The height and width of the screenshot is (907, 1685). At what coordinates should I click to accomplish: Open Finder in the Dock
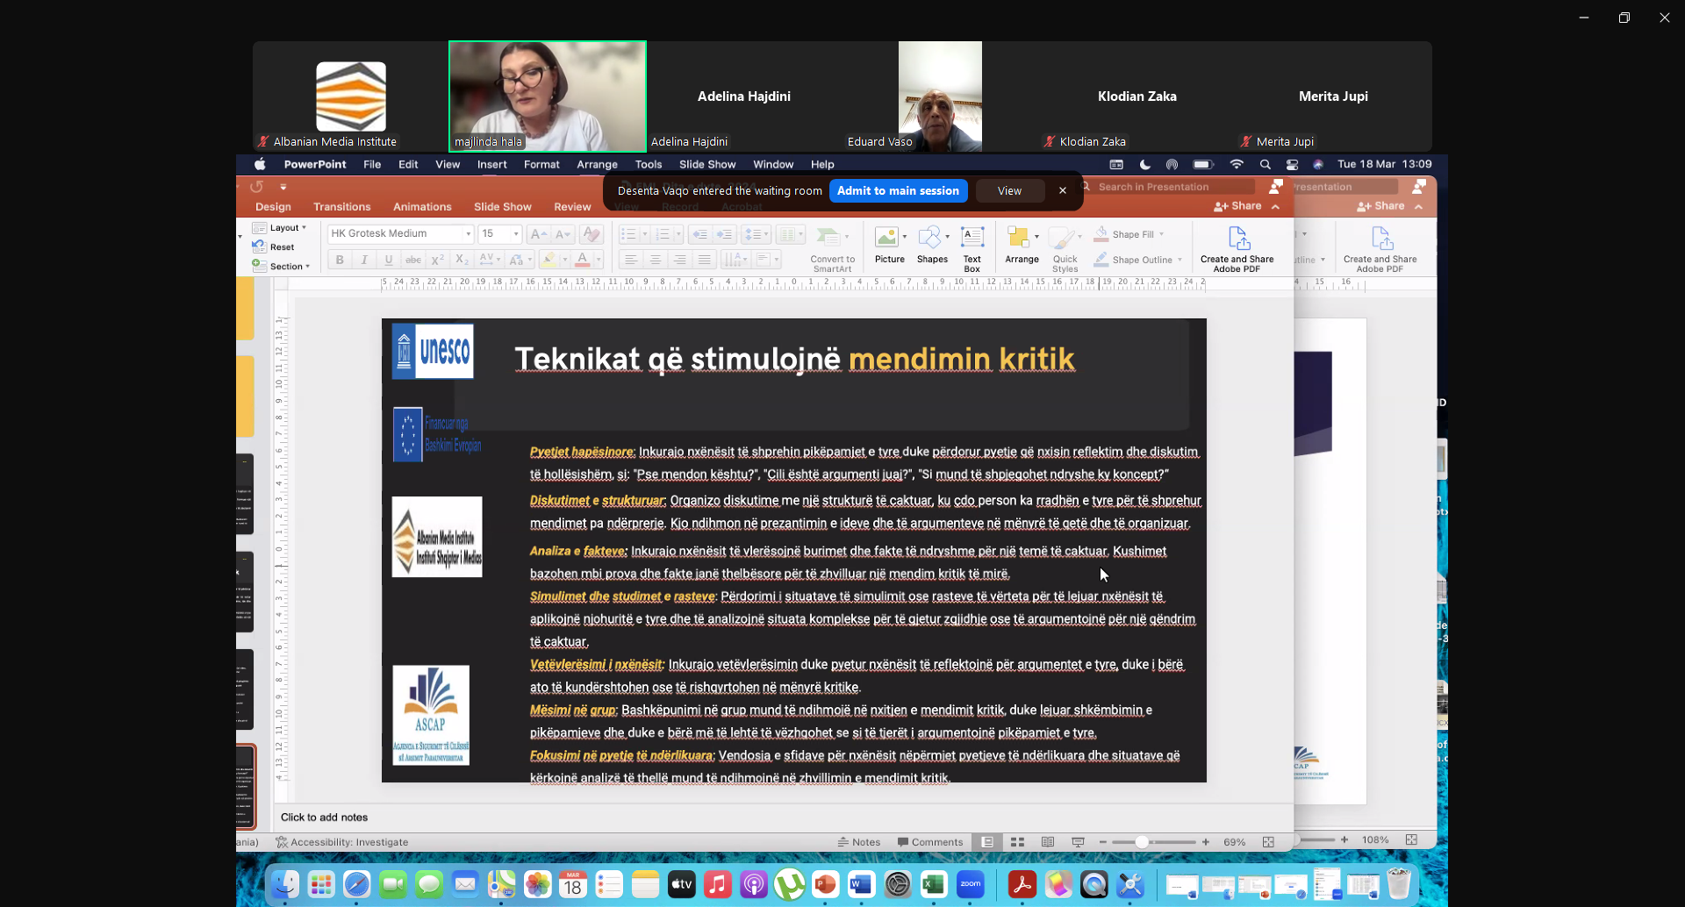tap(284, 884)
